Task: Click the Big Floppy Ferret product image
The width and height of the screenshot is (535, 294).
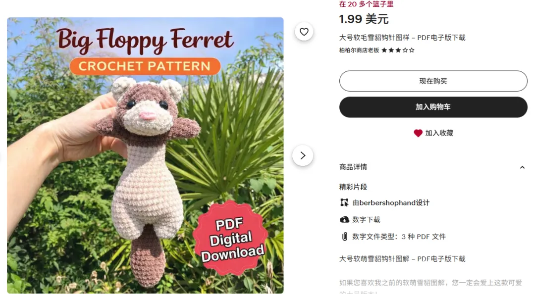Action: coord(145,155)
